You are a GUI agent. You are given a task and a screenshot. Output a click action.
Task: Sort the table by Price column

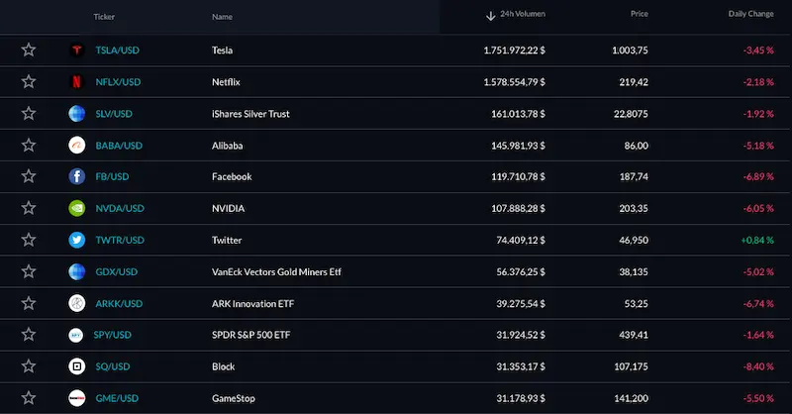[x=639, y=16]
